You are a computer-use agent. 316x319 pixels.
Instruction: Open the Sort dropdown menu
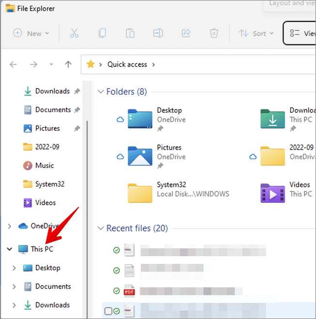256,33
